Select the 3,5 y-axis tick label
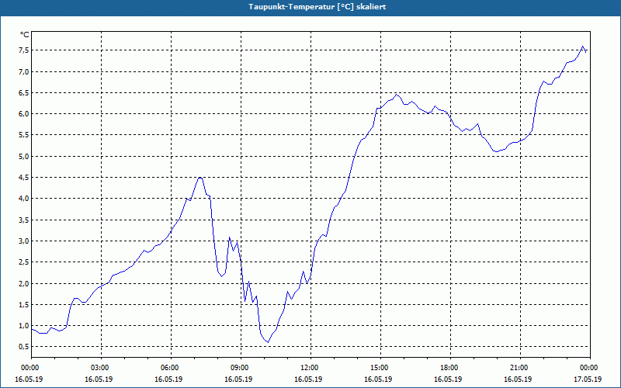The image size is (621, 388). (x=23, y=220)
